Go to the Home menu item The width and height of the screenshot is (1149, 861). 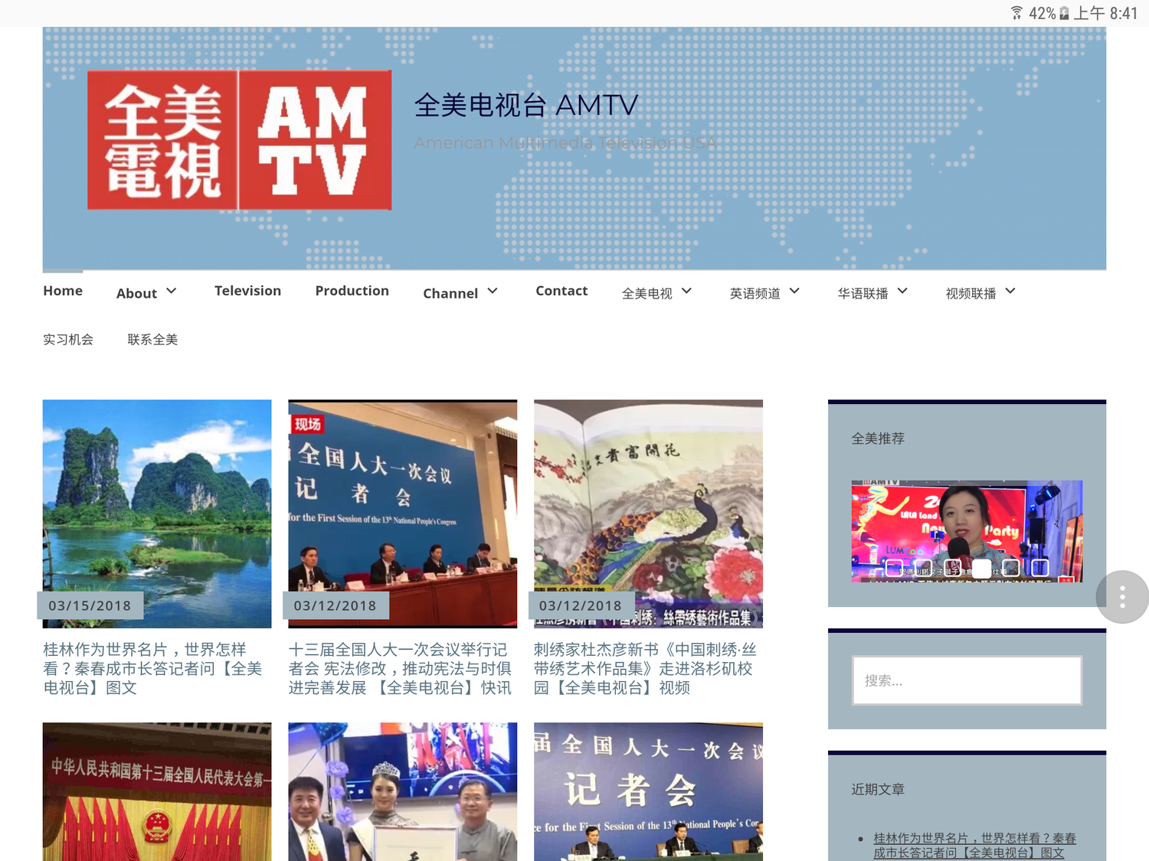(63, 291)
